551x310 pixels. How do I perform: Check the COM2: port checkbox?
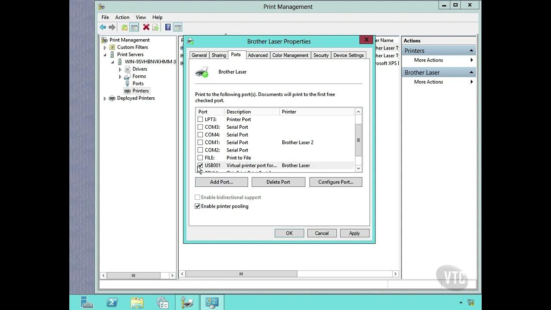(200, 150)
